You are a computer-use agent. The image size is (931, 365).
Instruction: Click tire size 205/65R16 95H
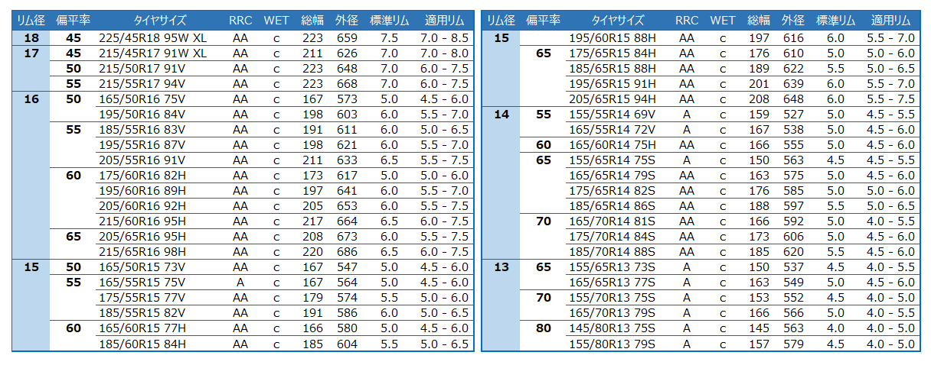pos(142,236)
